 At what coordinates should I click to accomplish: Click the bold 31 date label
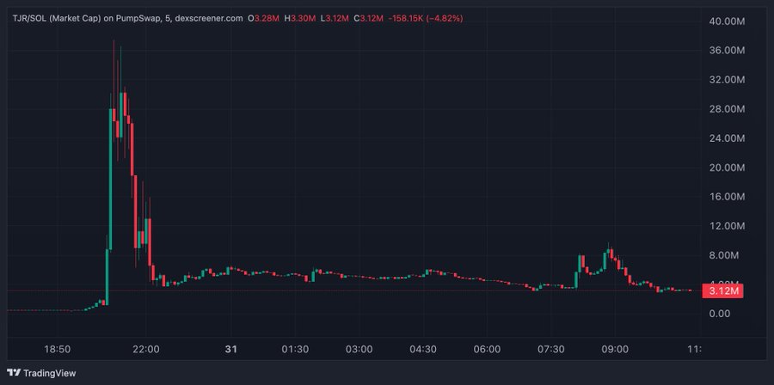(x=231, y=350)
